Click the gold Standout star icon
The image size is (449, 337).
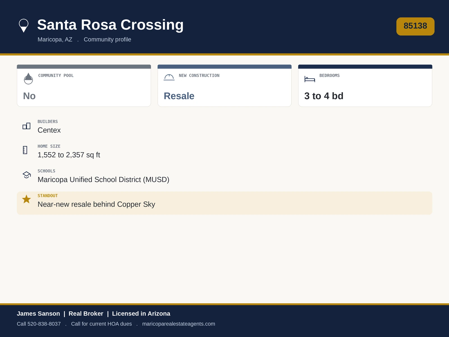26,199
